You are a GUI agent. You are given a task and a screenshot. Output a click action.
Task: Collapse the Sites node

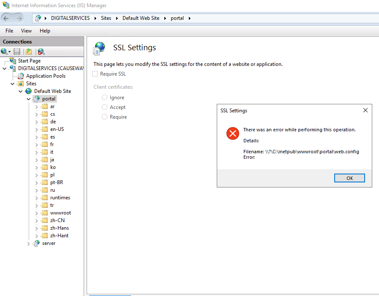[x=13, y=84]
